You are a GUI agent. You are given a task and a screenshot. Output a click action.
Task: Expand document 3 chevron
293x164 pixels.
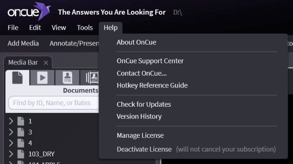tap(11, 132)
